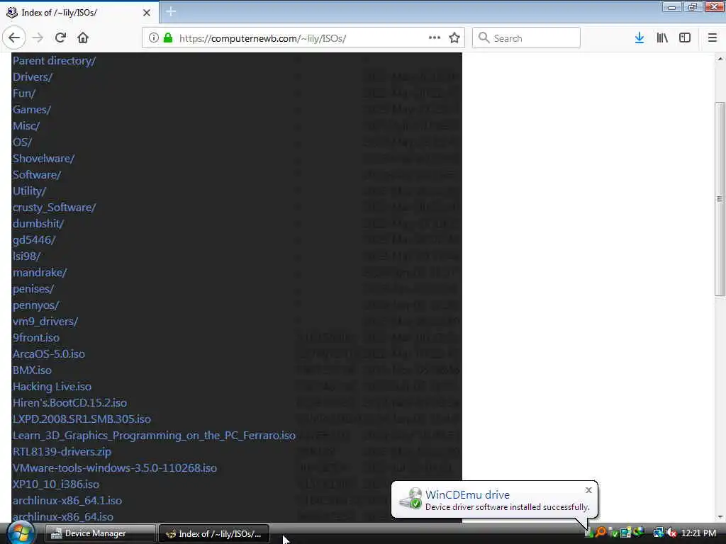Open the network connection tray icon

click(658, 533)
